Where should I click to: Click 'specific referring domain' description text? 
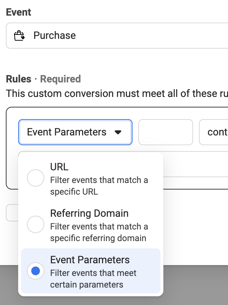(98, 238)
